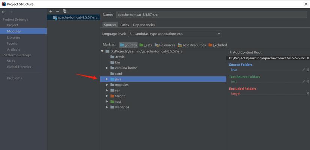Switch to the Dependencies tab

pyautogui.click(x=144, y=25)
